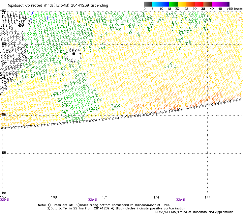The height and width of the screenshot is (214, 244).
Task: Click the '-54' latitude axis label
Action: [3, 78]
